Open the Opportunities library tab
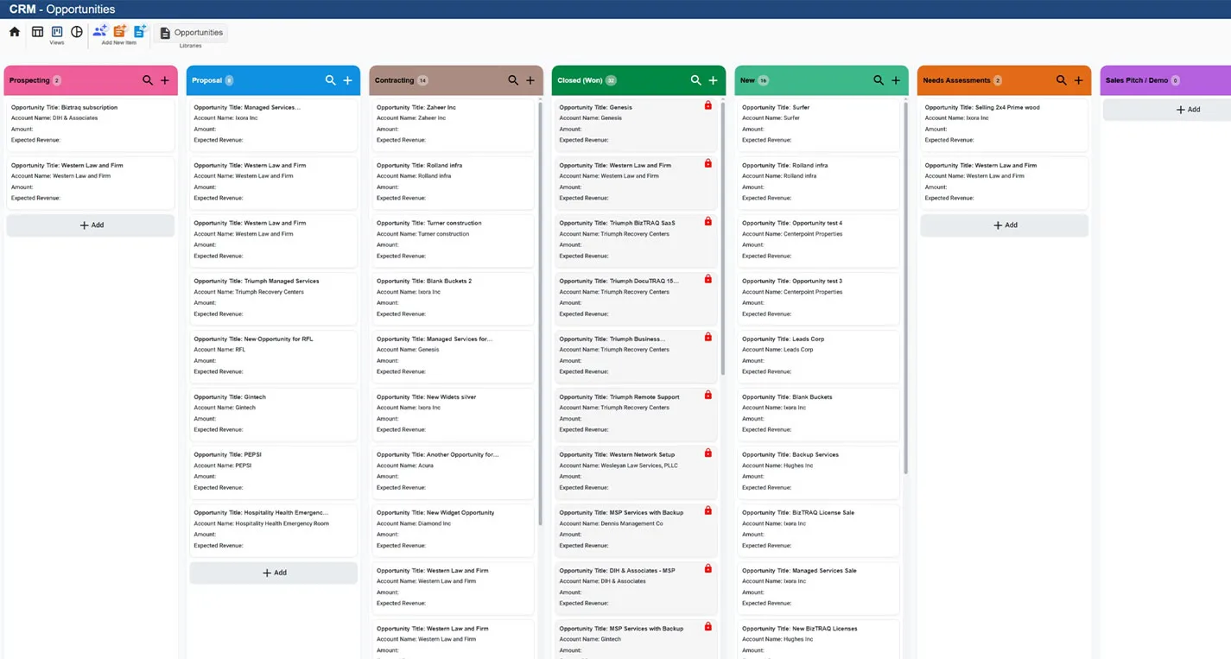The image size is (1231, 659). [x=191, y=33]
